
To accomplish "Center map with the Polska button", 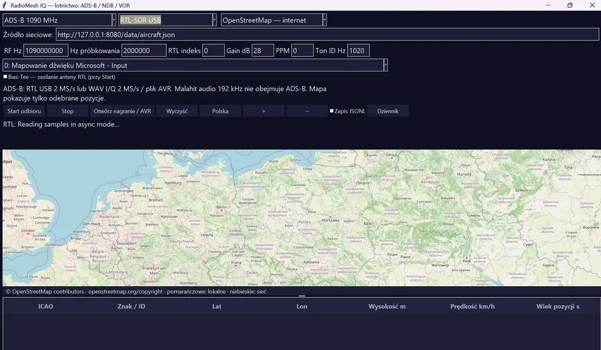I will [220, 111].
